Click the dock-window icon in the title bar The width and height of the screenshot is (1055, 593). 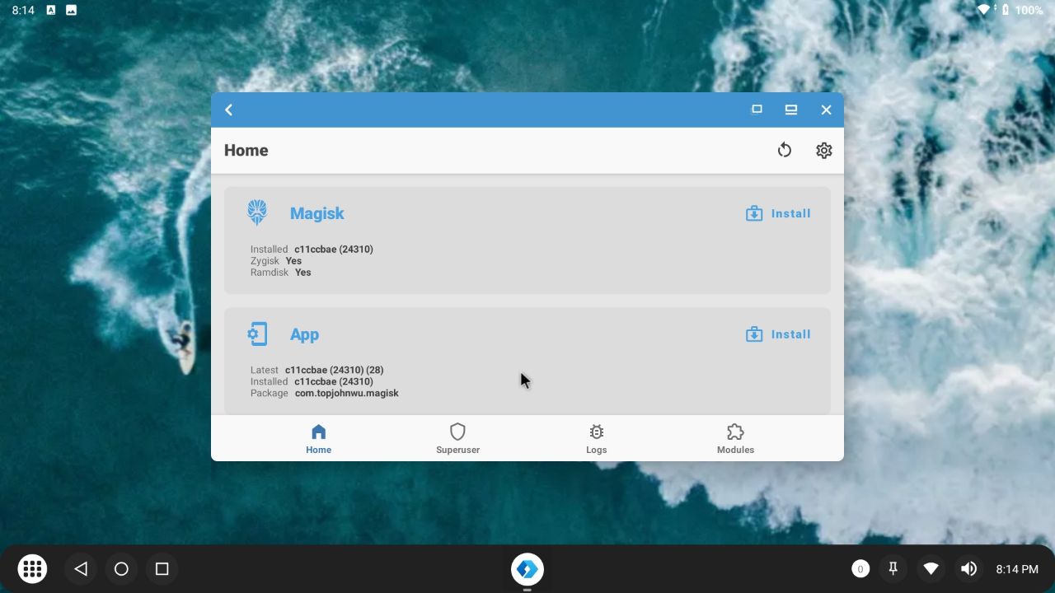(791, 110)
